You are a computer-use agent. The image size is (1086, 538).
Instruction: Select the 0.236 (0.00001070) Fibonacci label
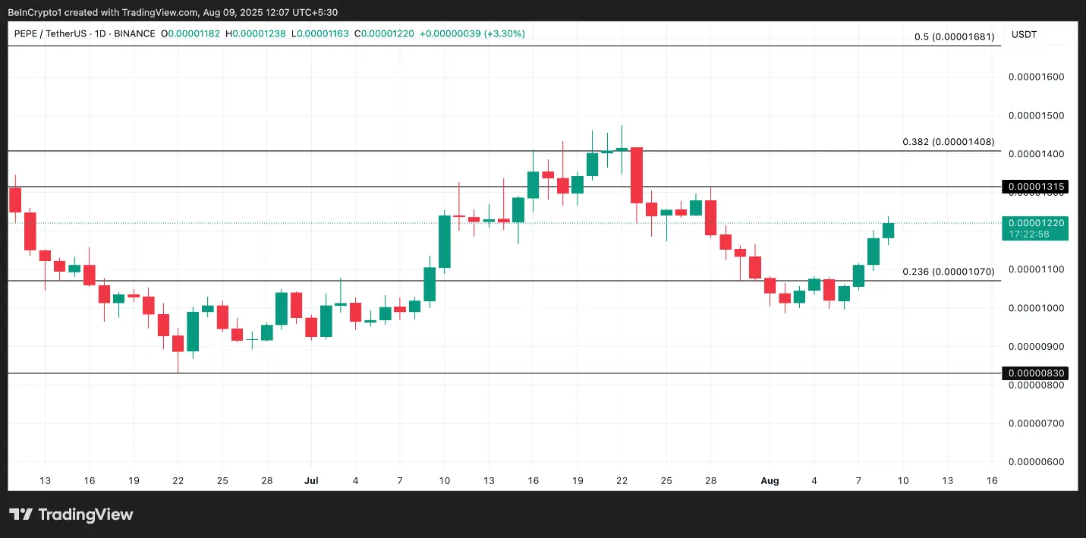[x=948, y=272]
